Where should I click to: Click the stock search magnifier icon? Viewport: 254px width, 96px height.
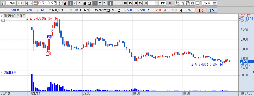(x=23, y=3)
